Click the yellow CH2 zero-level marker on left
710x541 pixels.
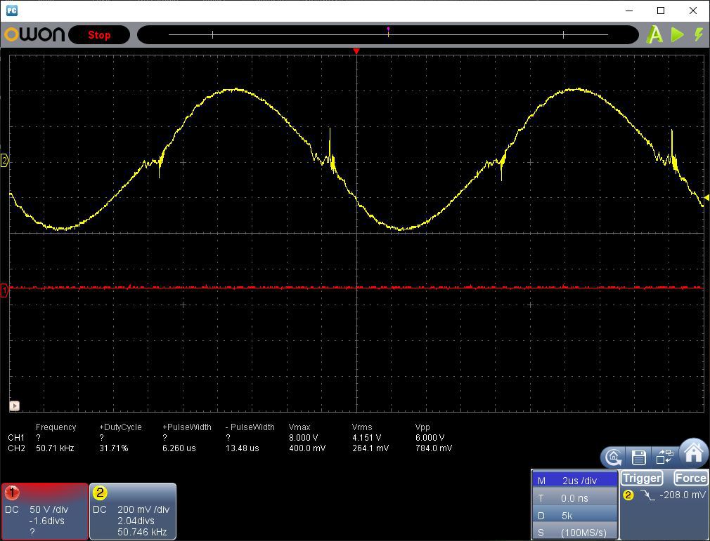point(4,161)
